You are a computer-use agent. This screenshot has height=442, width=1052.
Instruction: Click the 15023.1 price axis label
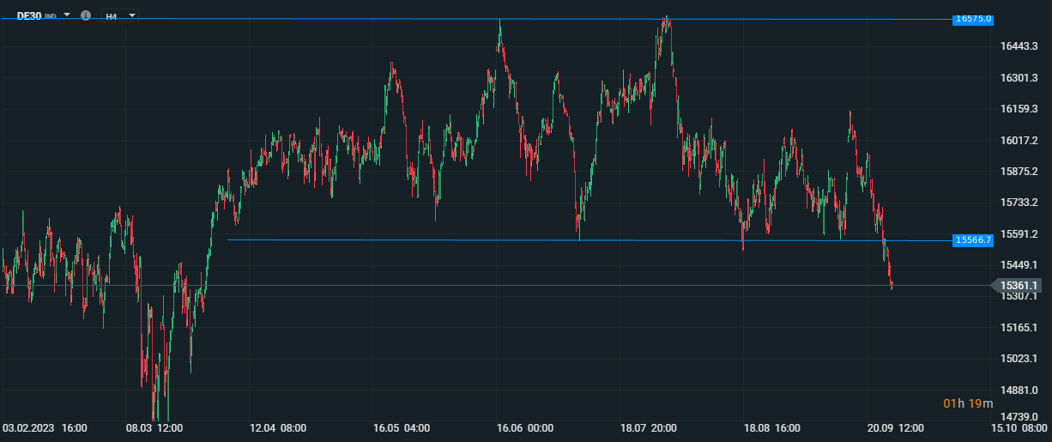(x=1020, y=358)
